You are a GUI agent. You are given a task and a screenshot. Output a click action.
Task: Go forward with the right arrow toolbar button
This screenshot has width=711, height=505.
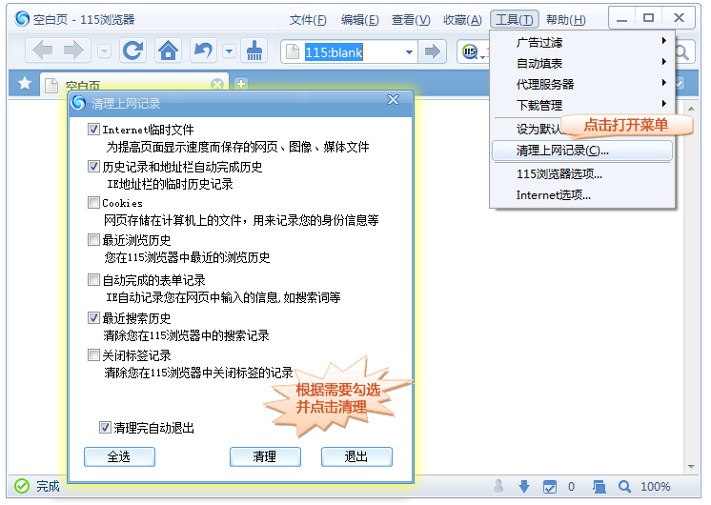(74, 50)
